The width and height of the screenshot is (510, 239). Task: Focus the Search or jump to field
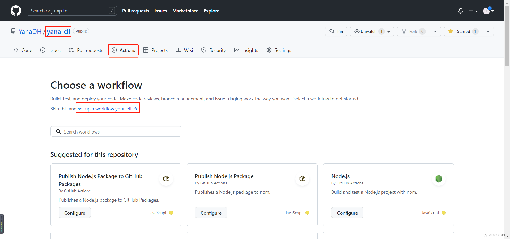click(x=72, y=11)
